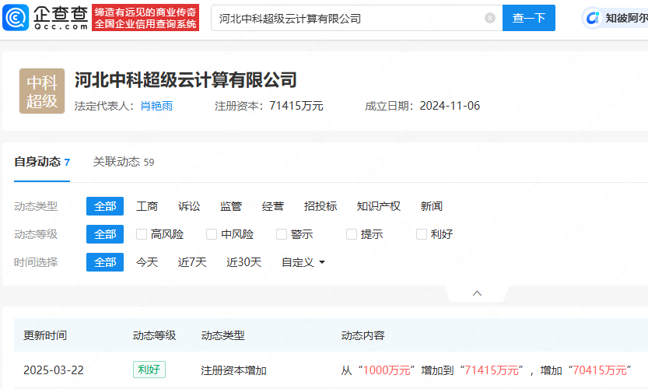648x389 pixels.
Task: Click the green 利好 tag in table row
Action: tap(149, 370)
